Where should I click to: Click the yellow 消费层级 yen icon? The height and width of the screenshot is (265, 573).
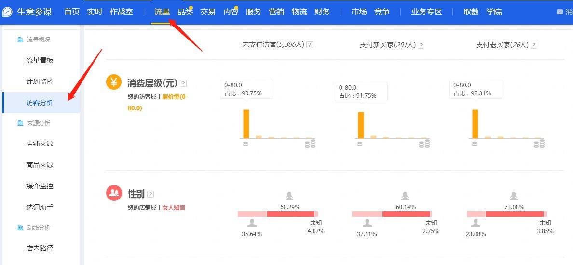tap(114, 82)
